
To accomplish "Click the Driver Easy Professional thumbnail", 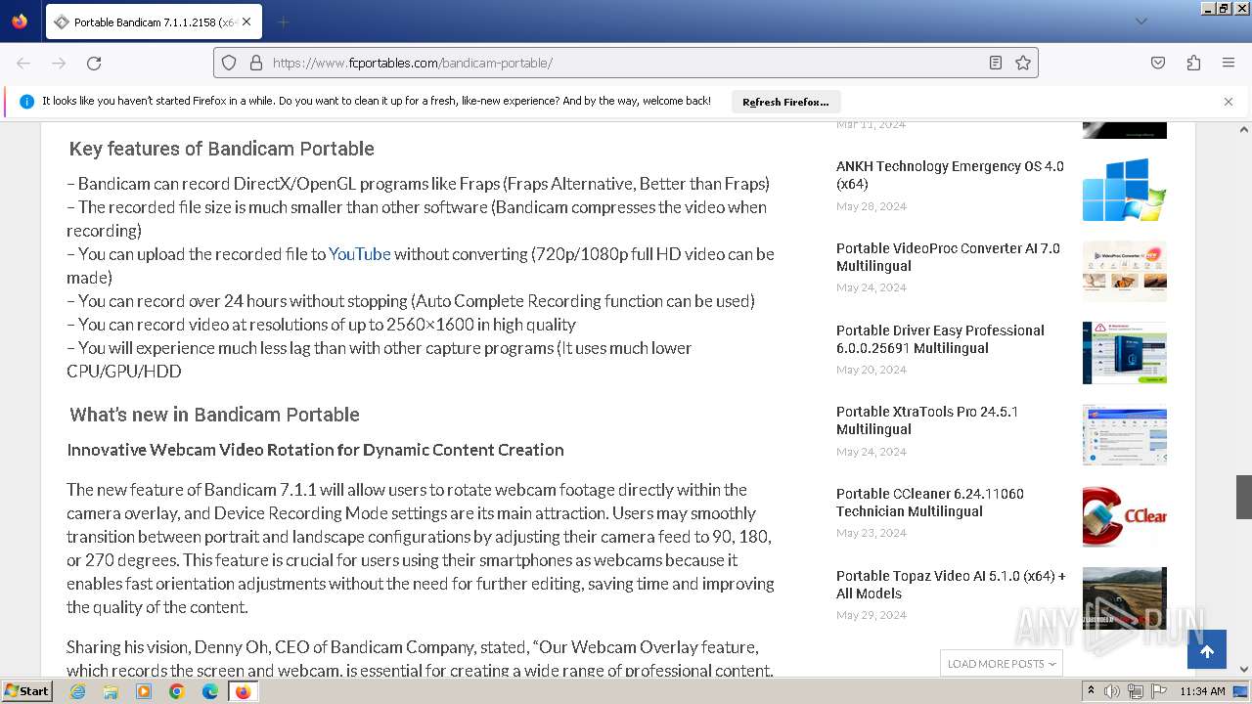I will [x=1125, y=353].
